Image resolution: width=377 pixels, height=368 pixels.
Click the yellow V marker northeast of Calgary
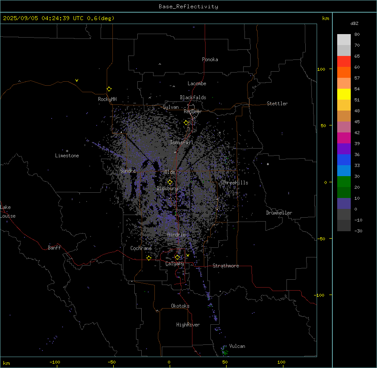point(188,255)
